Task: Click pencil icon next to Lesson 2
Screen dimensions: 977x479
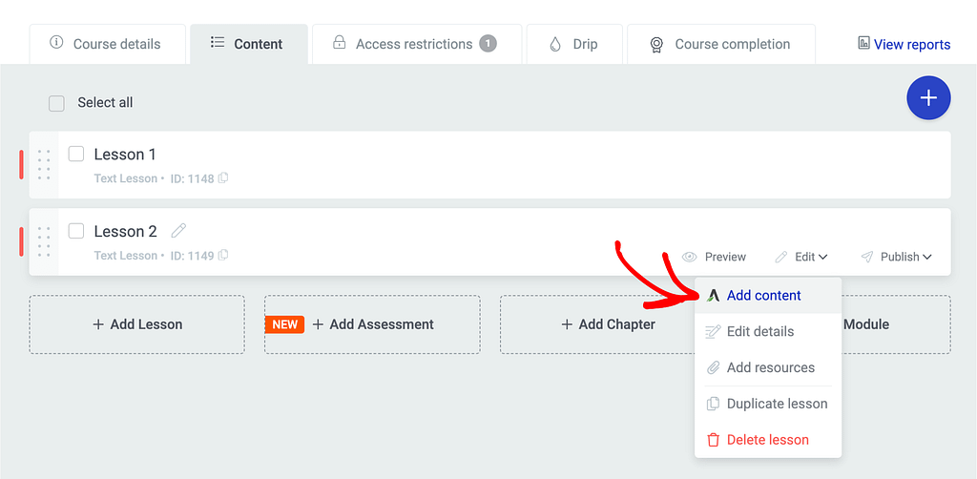Action: click(178, 231)
